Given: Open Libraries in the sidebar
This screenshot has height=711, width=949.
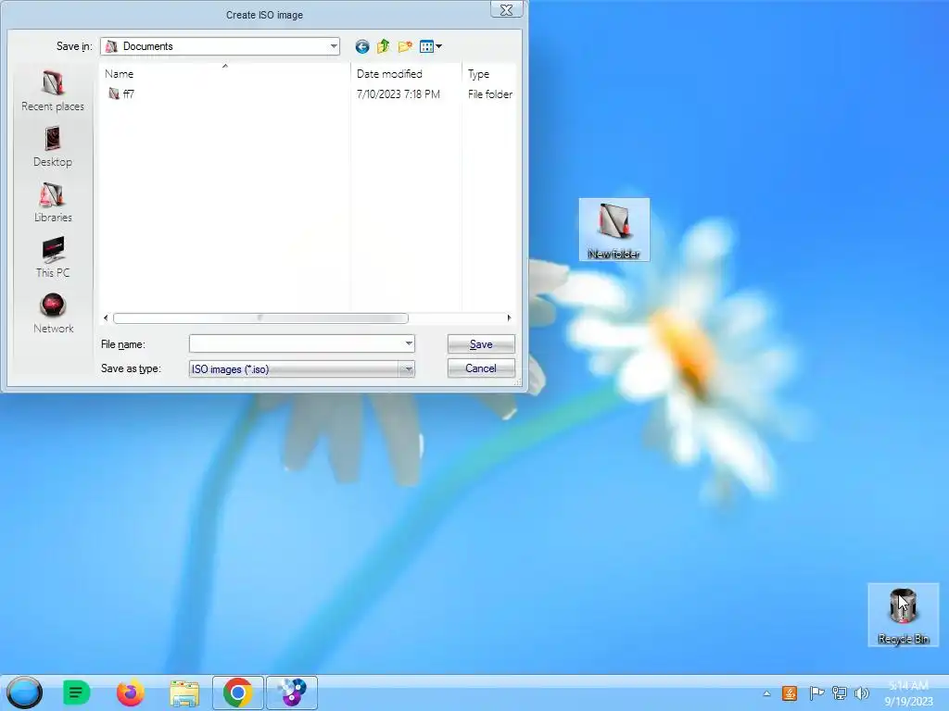Looking at the screenshot, I should point(53,202).
